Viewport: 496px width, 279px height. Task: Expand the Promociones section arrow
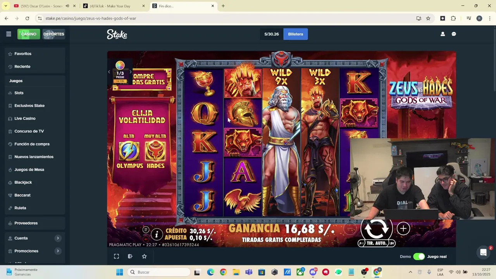coord(58,251)
